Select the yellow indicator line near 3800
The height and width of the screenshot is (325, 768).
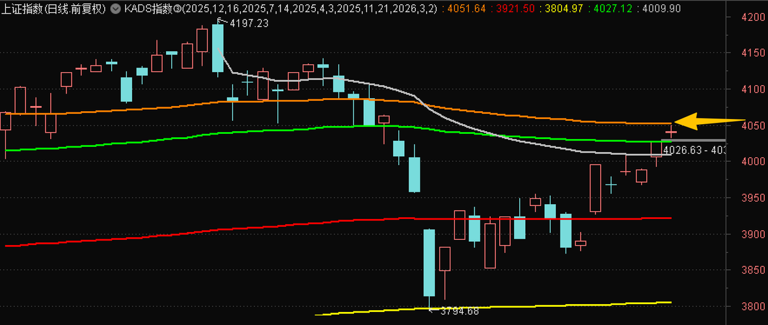pos(493,308)
